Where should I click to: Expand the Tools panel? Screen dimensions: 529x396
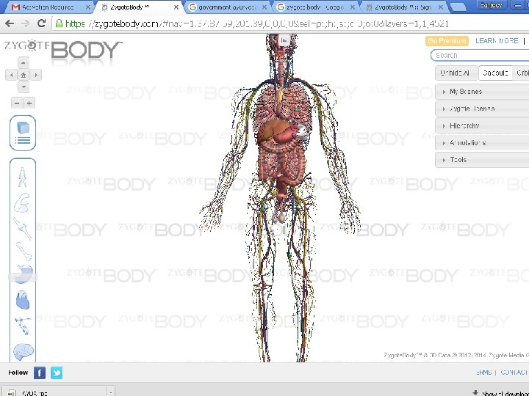[x=483, y=160]
